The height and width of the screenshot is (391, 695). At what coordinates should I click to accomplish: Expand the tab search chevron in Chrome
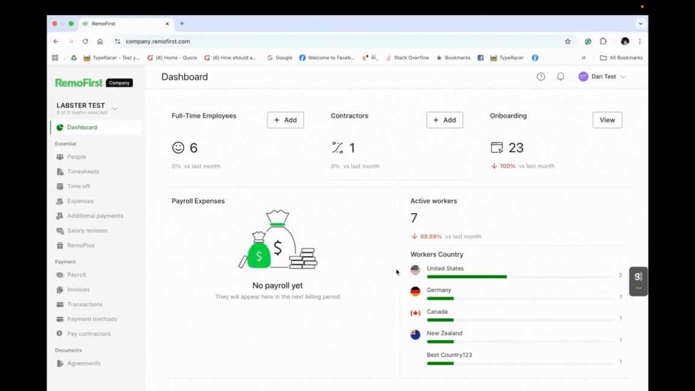[x=640, y=24]
